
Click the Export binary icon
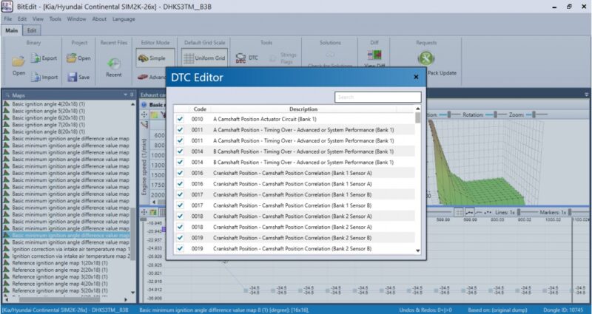coord(41,58)
